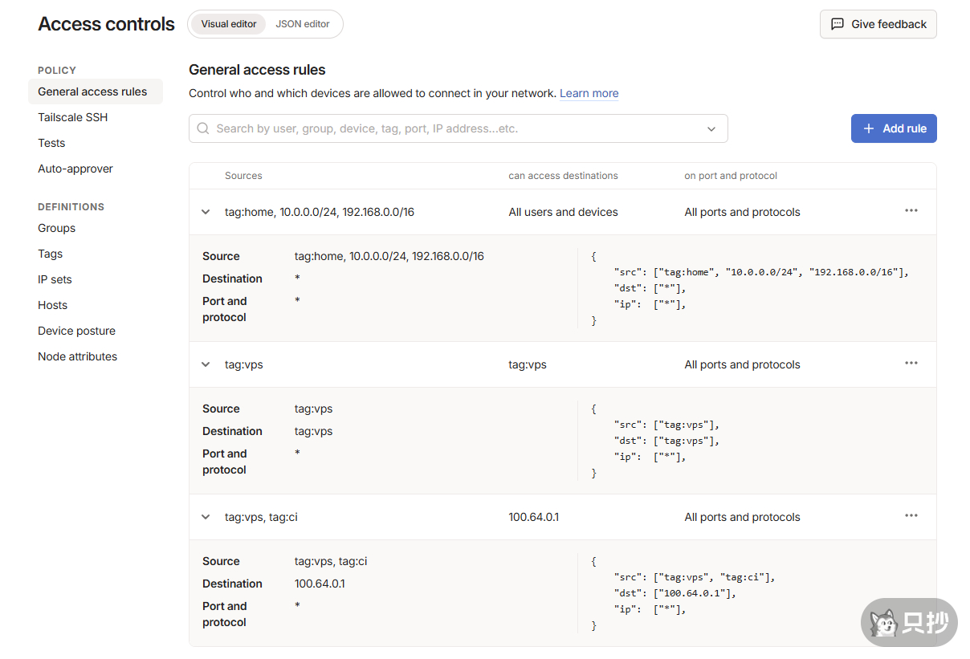This screenshot has height=659, width=970.
Task: Click All ports and protocols in tag:home row
Action: pyautogui.click(x=742, y=212)
